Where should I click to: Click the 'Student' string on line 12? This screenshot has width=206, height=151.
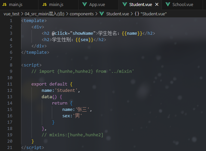click(x=66, y=91)
